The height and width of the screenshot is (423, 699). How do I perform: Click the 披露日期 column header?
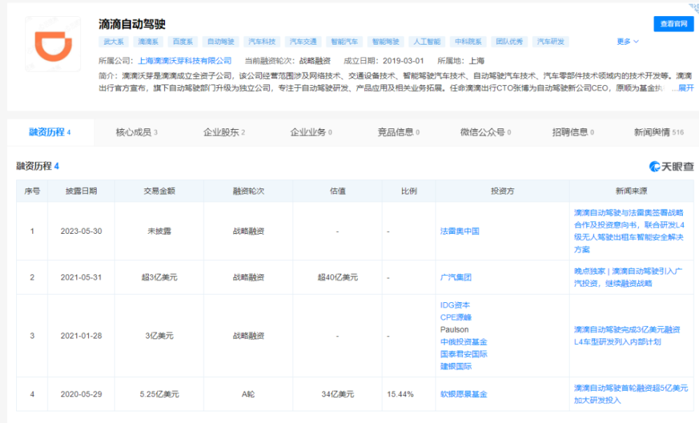[81, 191]
